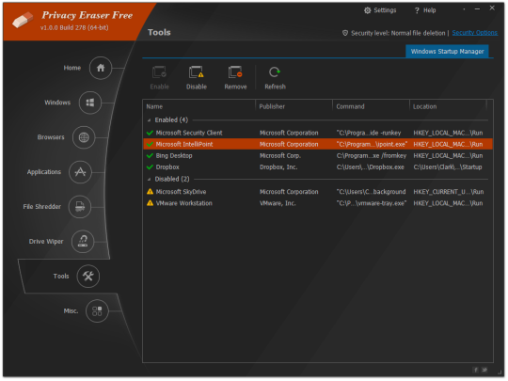Click the HKEY_CURRENT_U...\Run location cell
This screenshot has width=508, height=381.
pos(449,192)
